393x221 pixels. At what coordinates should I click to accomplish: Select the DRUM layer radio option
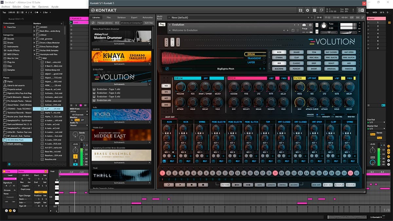(x=255, y=54)
